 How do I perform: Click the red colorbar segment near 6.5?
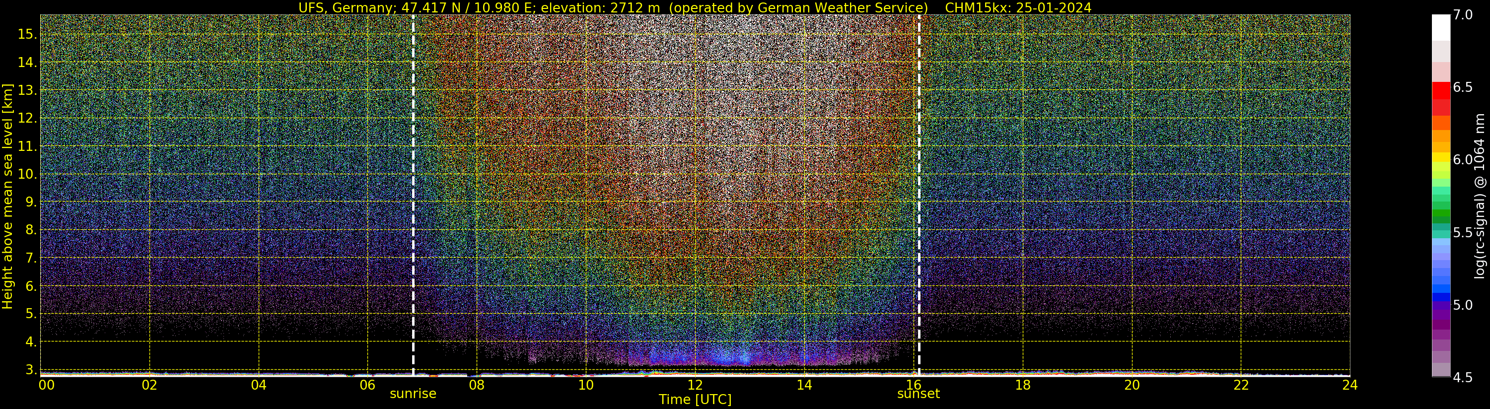point(1441,91)
